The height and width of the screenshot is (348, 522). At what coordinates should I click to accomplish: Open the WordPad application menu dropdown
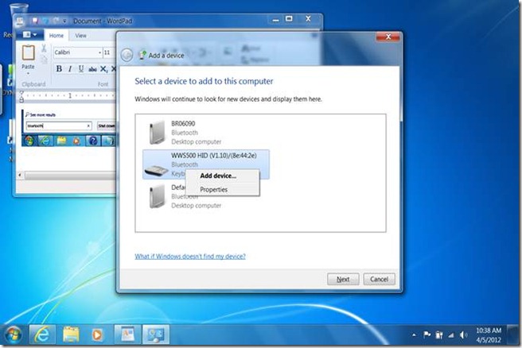coord(32,35)
